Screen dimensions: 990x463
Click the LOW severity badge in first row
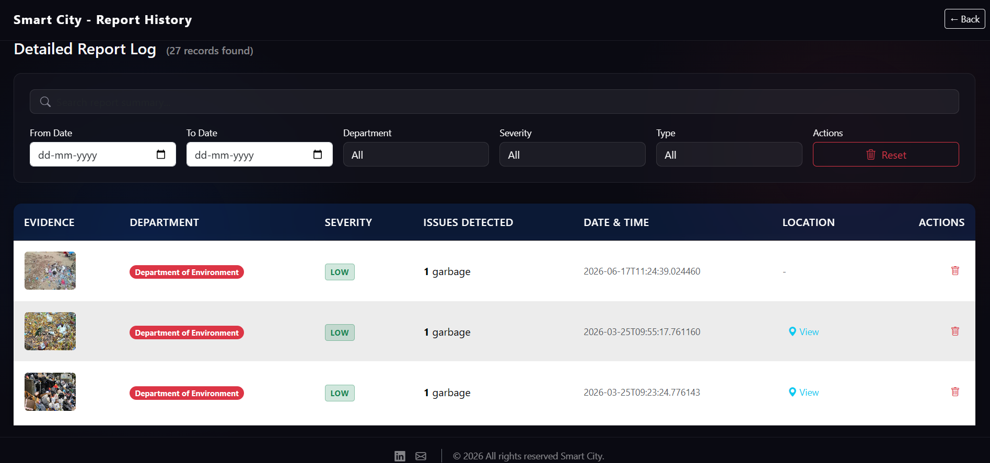pos(340,272)
